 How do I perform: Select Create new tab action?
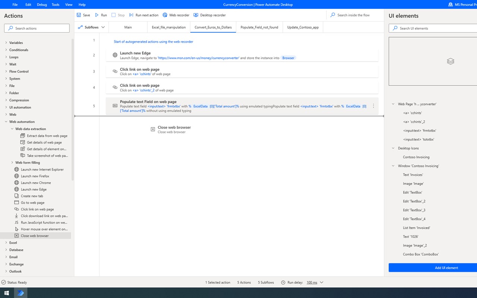(x=28, y=196)
